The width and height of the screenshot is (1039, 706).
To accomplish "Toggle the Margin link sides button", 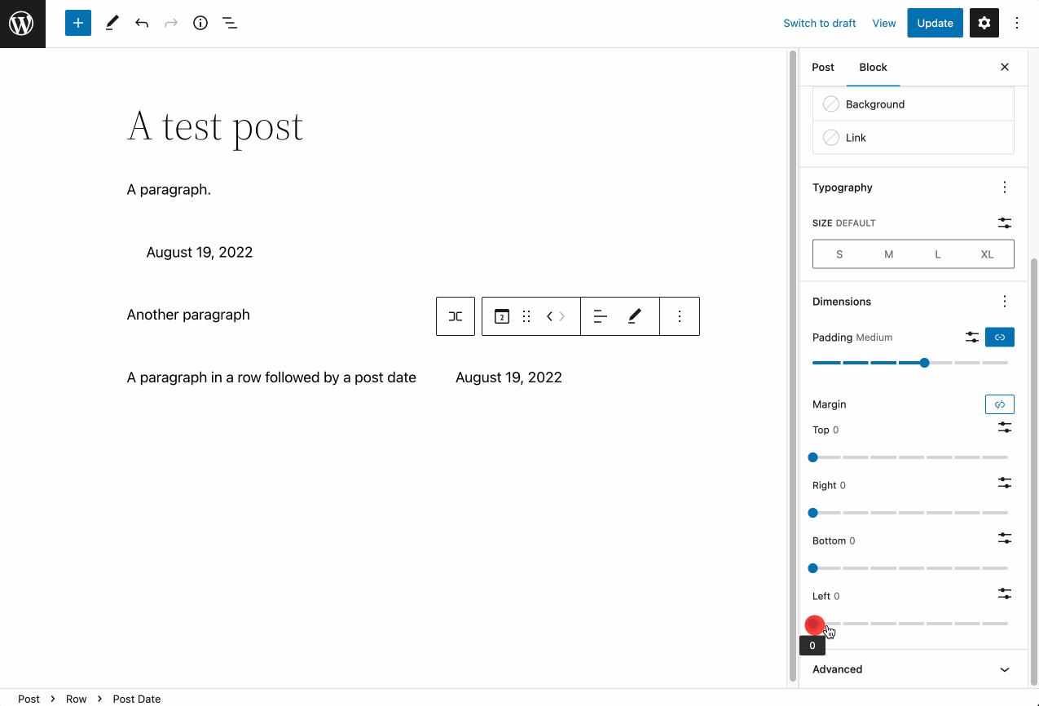I will [1000, 404].
